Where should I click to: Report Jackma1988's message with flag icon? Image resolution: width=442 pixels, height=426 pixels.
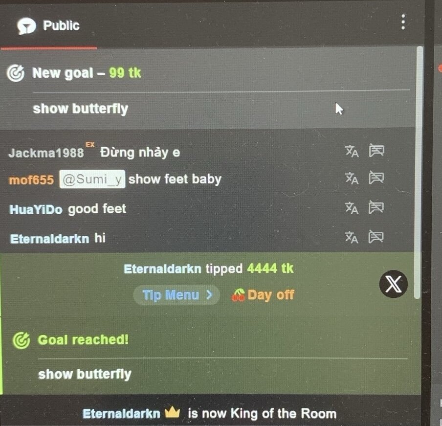coord(376,151)
